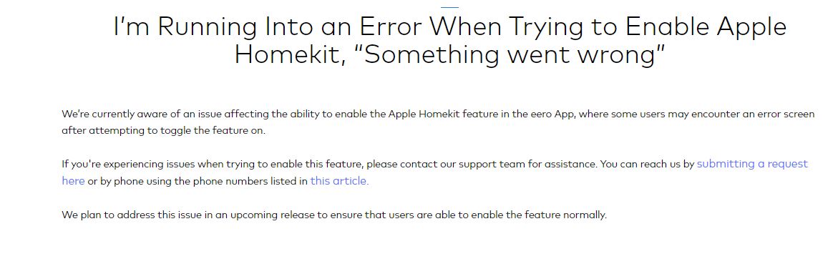The width and height of the screenshot is (838, 259).
Task: Open the "this article." link
Action: tap(339, 180)
